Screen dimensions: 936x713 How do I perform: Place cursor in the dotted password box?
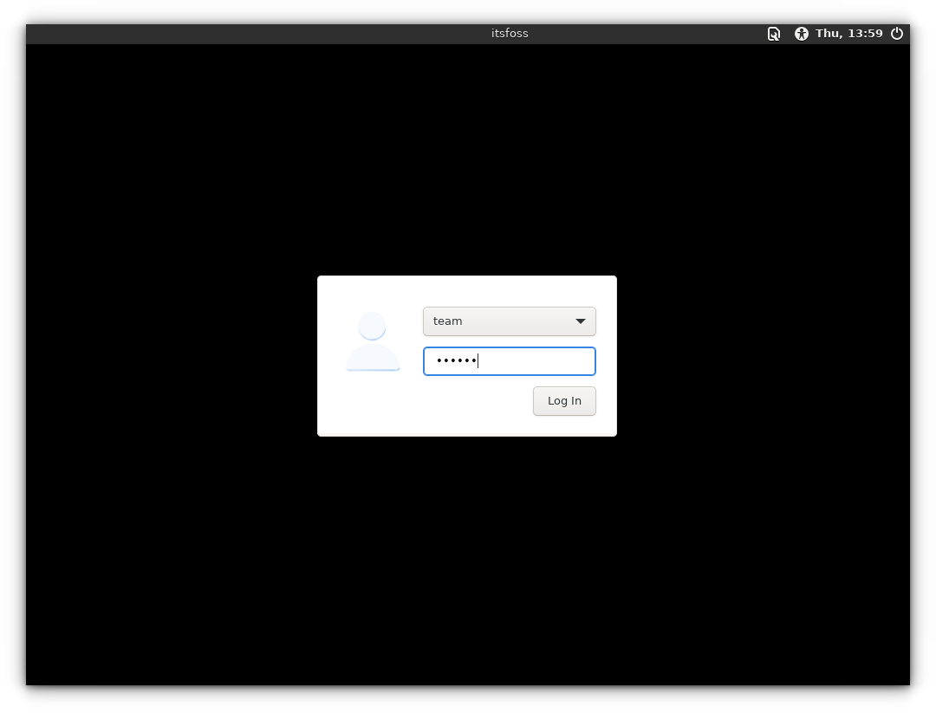(x=510, y=361)
